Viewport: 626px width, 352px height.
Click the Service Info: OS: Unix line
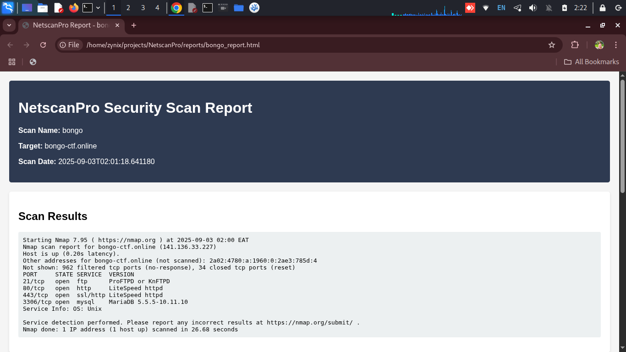[x=62, y=309]
